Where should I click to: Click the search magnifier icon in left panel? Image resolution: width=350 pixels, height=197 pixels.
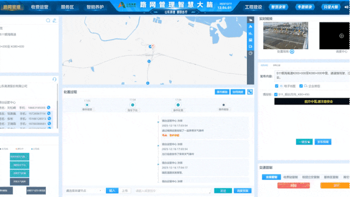pyautogui.click(x=48, y=21)
